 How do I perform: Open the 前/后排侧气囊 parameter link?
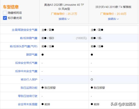[29, 38]
